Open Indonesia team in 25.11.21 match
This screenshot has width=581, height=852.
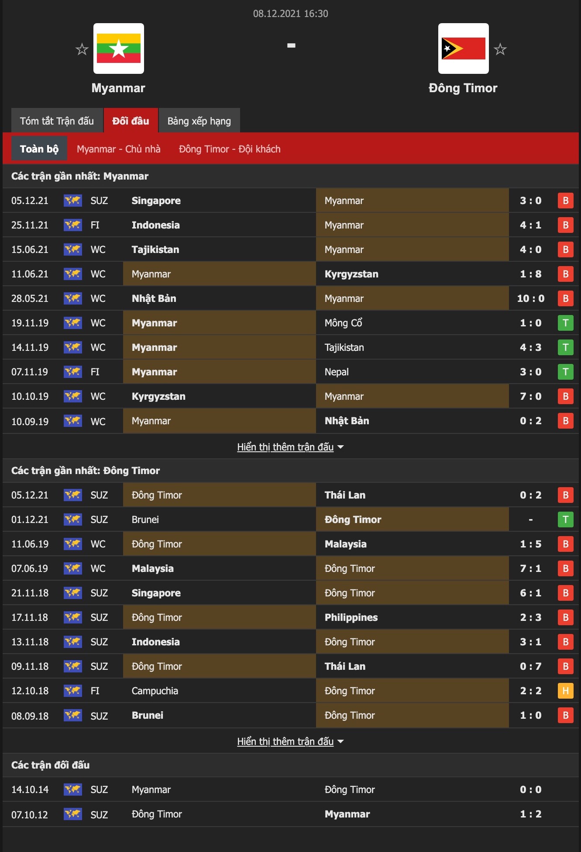coord(156,225)
